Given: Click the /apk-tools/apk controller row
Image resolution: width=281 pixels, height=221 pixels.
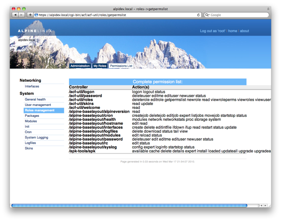Looking at the screenshot, I should point(82,151).
